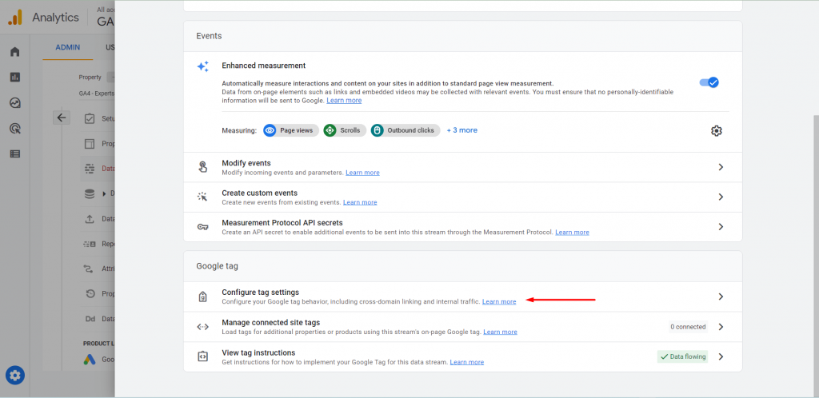Click the 0 connected badge
Image resolution: width=819 pixels, height=398 pixels.
[x=689, y=327]
